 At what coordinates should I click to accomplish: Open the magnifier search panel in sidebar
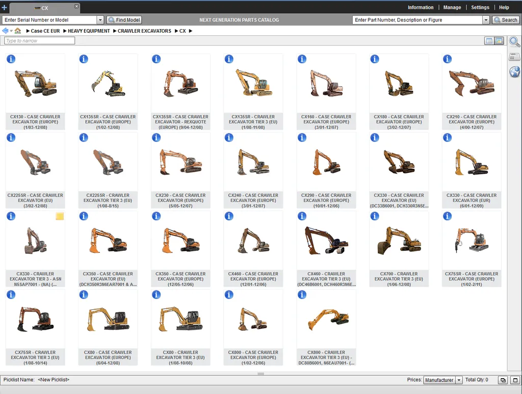(514, 42)
